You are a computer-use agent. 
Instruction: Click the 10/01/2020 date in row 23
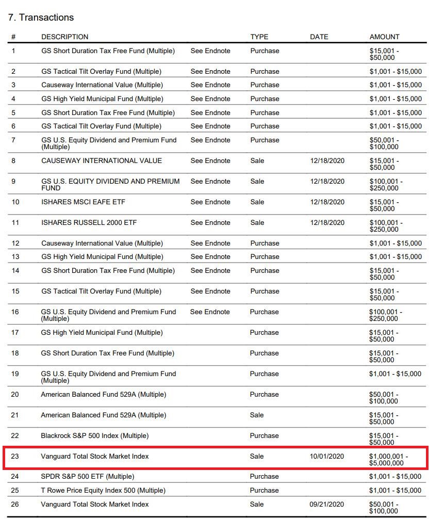point(326,456)
